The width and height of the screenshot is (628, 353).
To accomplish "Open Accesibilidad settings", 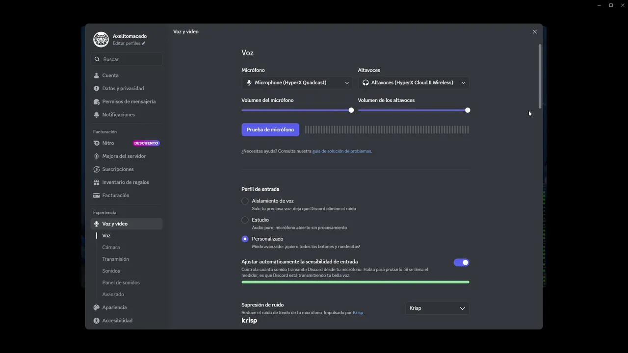I will 127,321.
